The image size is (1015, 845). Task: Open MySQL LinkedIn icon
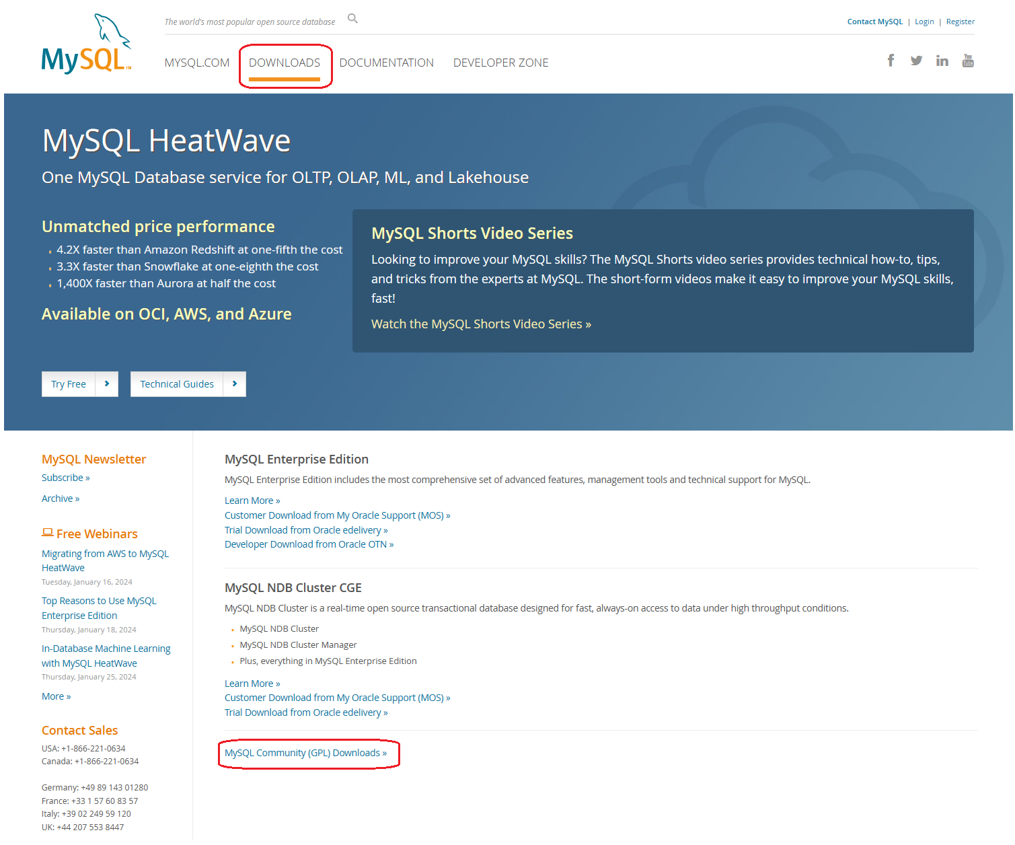click(942, 61)
